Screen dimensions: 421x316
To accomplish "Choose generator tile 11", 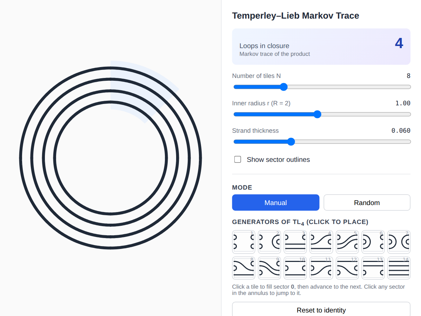I will pyautogui.click(x=321, y=268).
